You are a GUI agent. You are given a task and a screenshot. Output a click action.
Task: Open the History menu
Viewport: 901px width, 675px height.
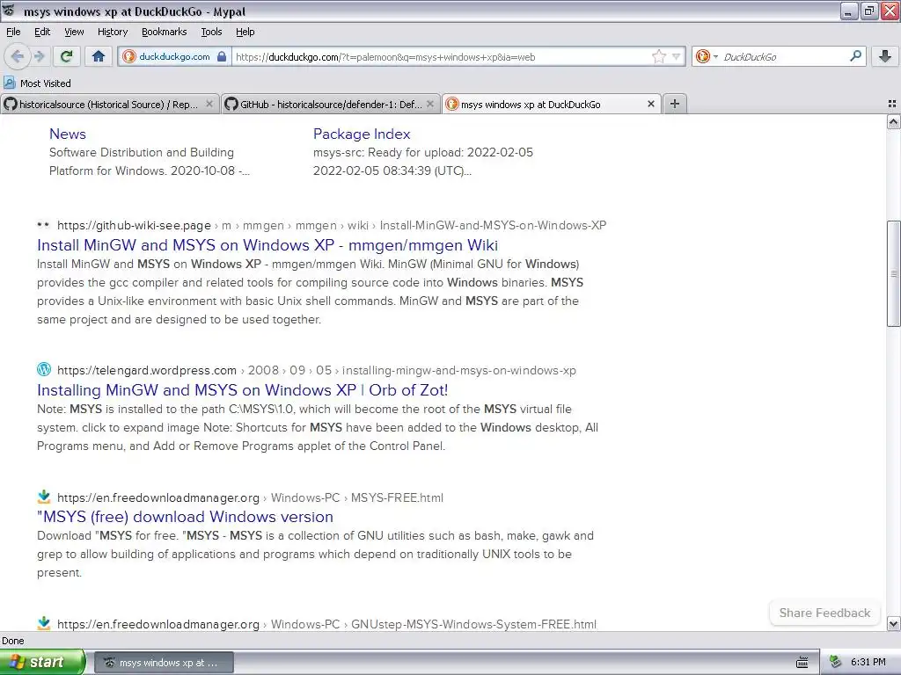pyautogui.click(x=112, y=32)
